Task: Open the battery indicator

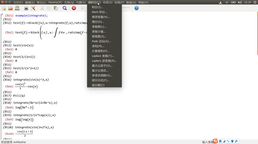Action: [x=233, y=2]
